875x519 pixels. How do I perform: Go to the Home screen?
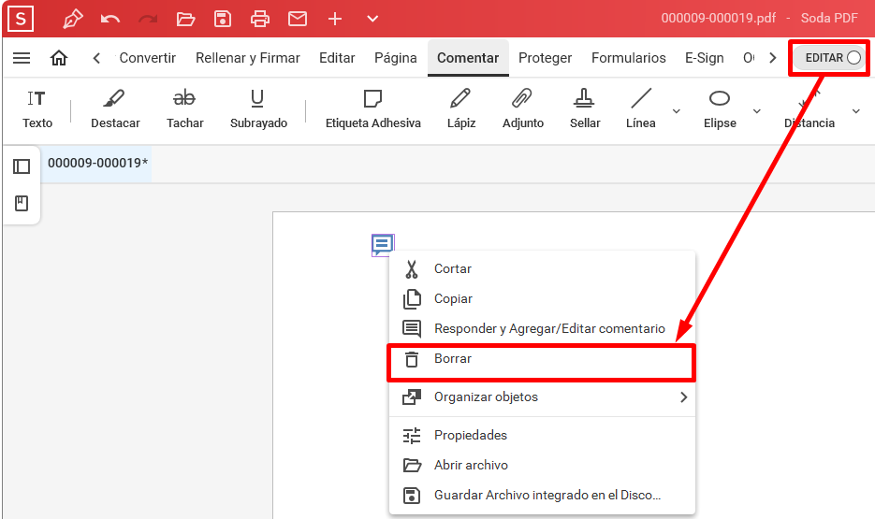point(59,58)
